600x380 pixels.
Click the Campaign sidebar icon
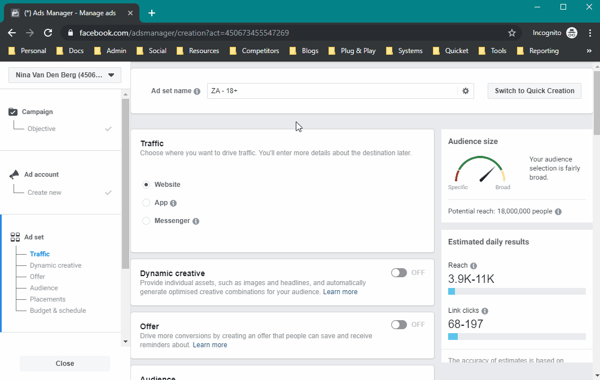pyautogui.click(x=13, y=112)
